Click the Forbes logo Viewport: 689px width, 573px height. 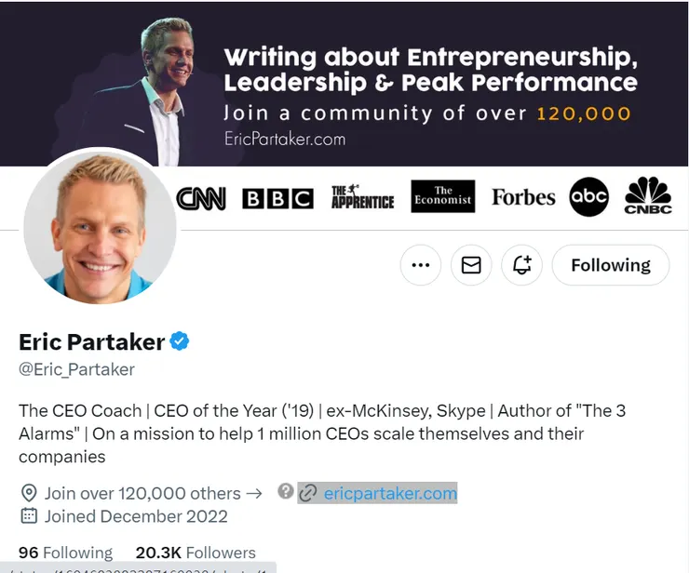[523, 197]
